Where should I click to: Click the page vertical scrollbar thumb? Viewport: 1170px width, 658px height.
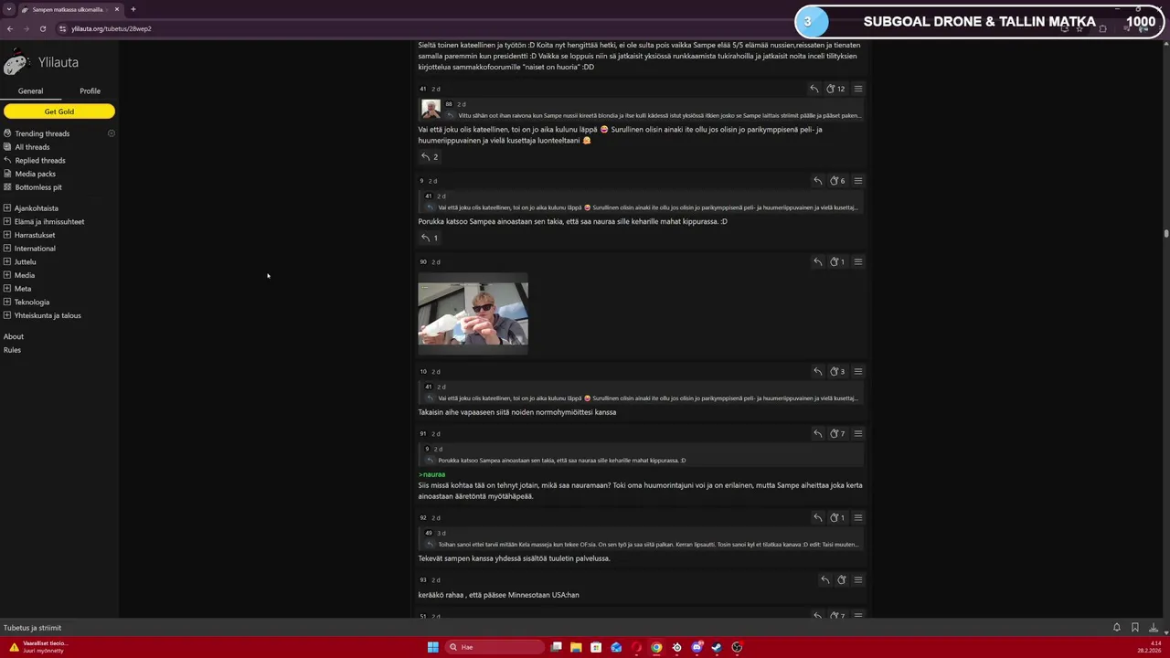(1166, 233)
